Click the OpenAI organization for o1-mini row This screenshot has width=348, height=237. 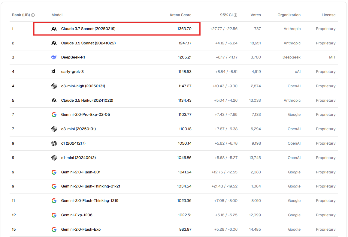point(294,157)
